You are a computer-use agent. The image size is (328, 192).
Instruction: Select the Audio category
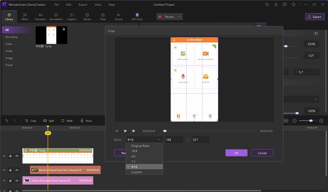(x=9, y=51)
